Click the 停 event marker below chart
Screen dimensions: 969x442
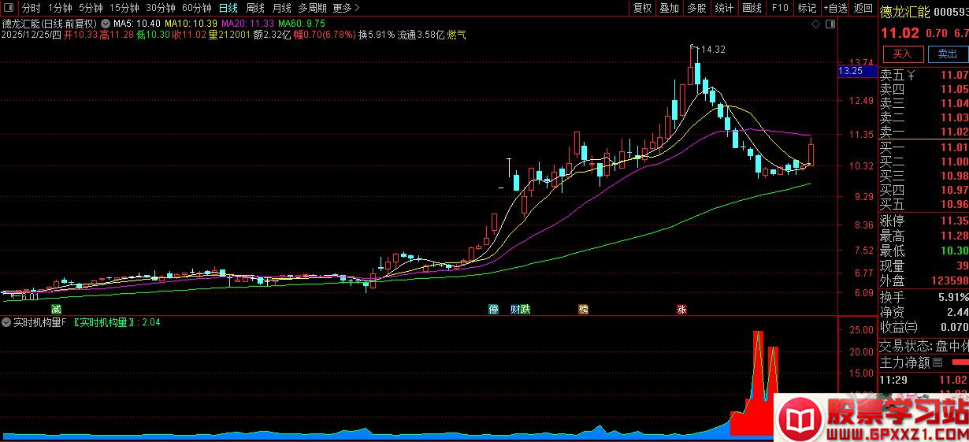(494, 309)
